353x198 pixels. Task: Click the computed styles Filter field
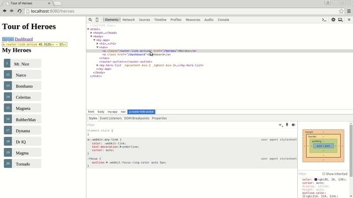[x=309, y=174]
